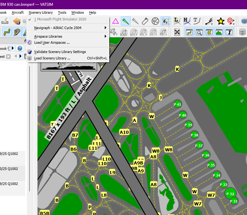Toggle the search window magnifier button
This screenshot has height=215, width=247.
[199, 32]
